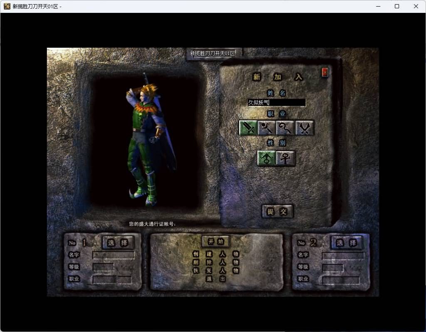Click the 姓名 character name field
This screenshot has width=426, height=332.
tap(276, 102)
